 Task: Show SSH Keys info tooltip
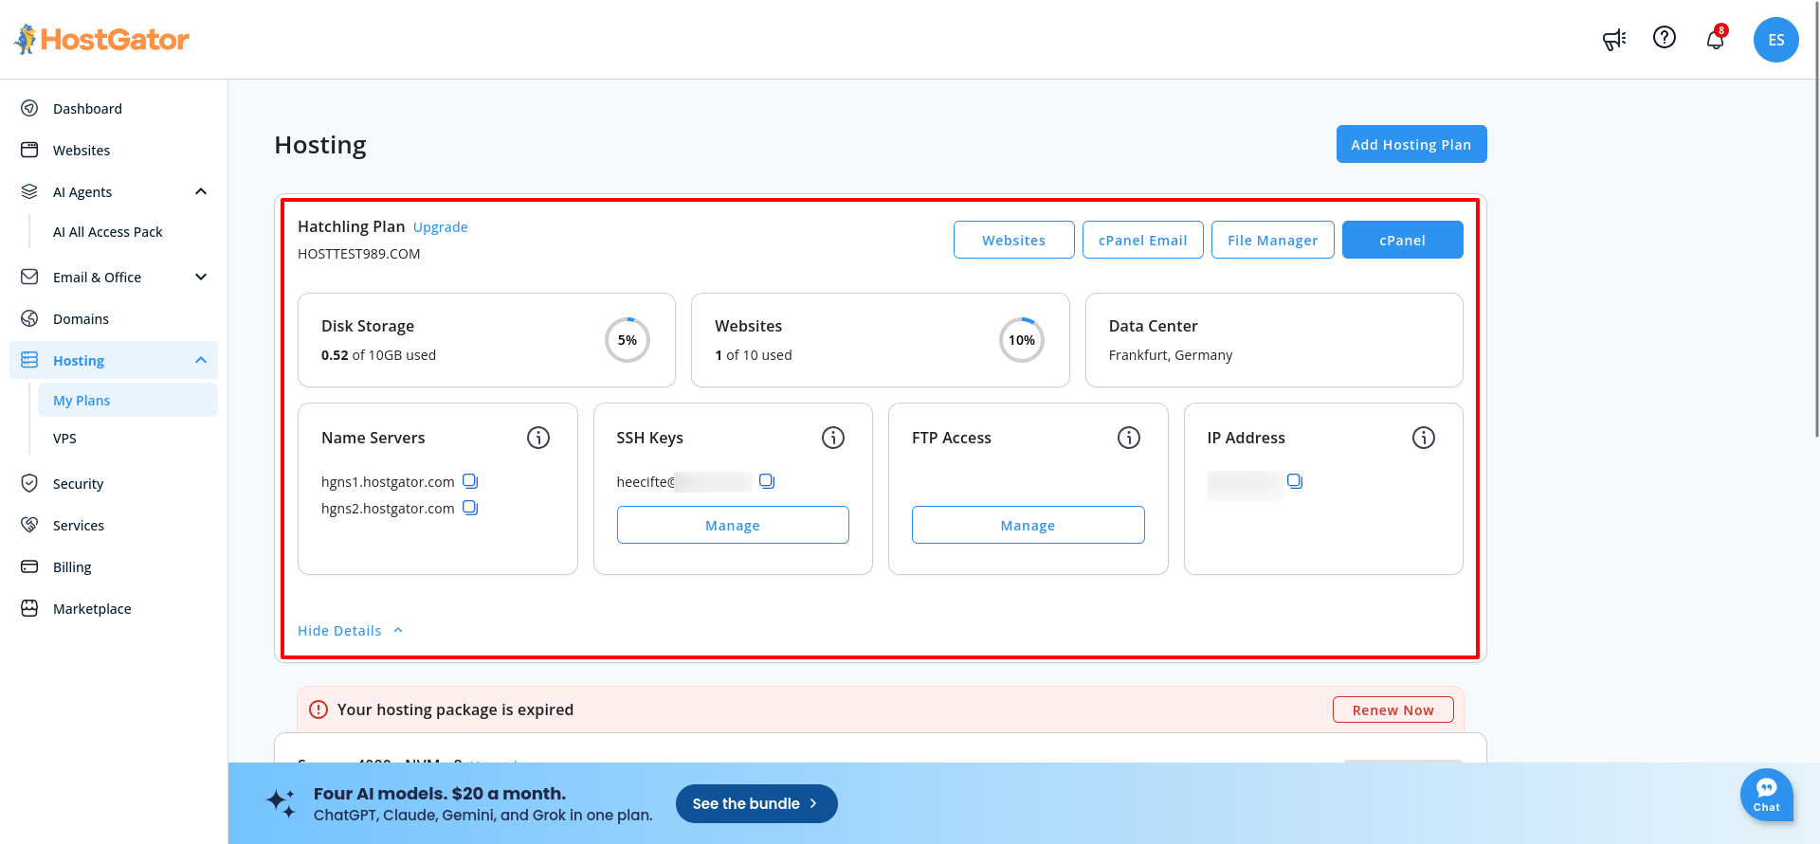tap(833, 438)
